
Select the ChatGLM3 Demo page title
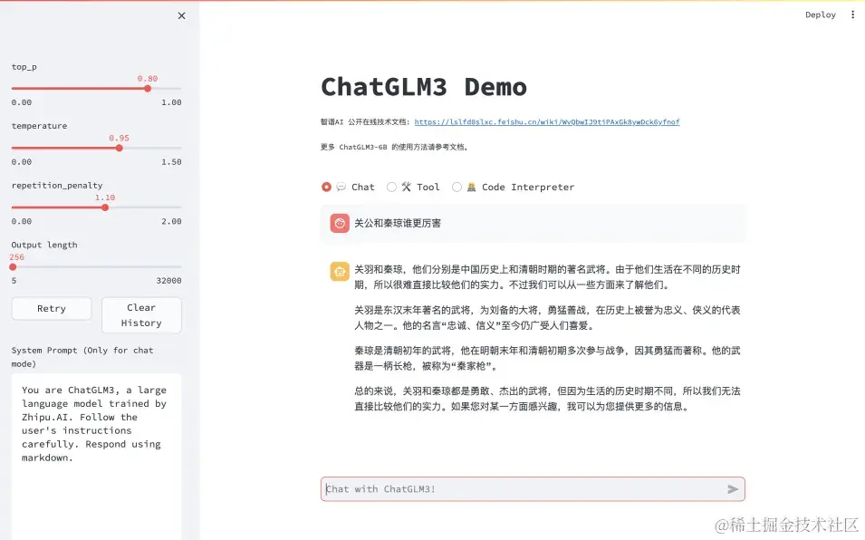pos(423,87)
